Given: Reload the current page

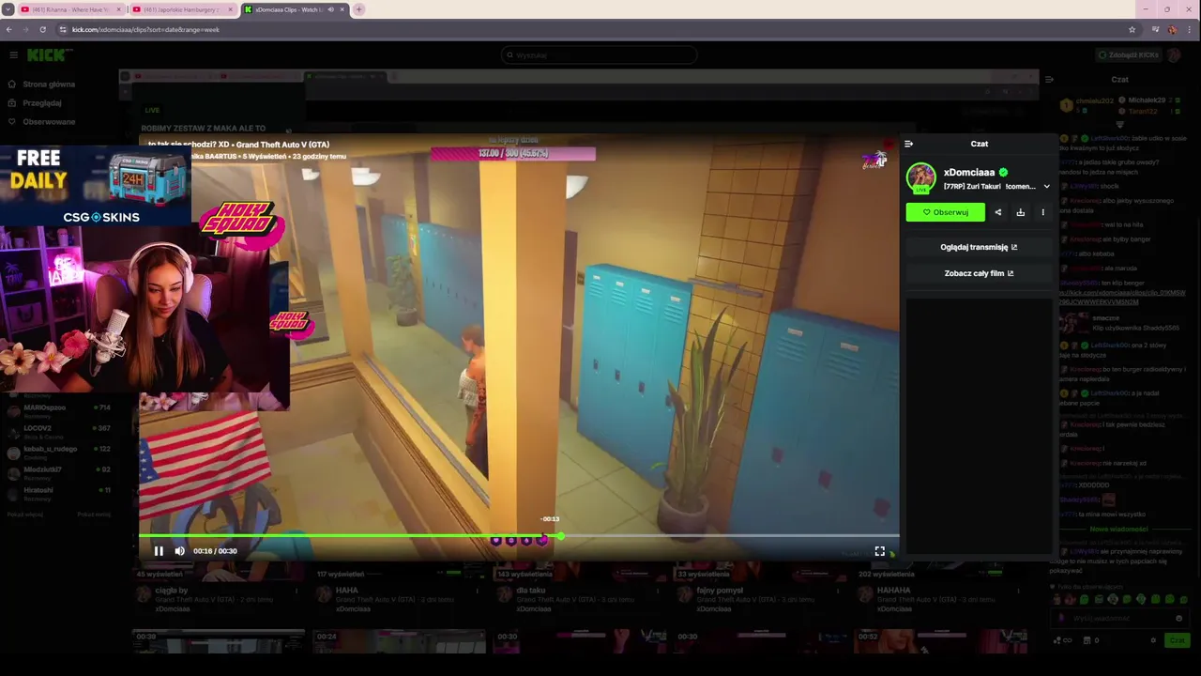Looking at the screenshot, I should click(42, 29).
